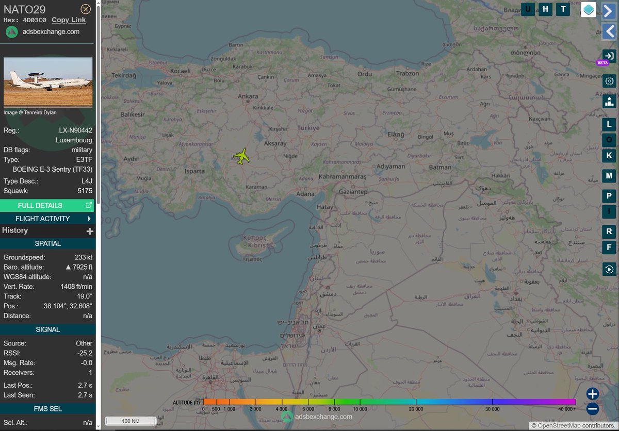
Task: Click the right-pointing chevron sidebar button
Action: (x=609, y=11)
